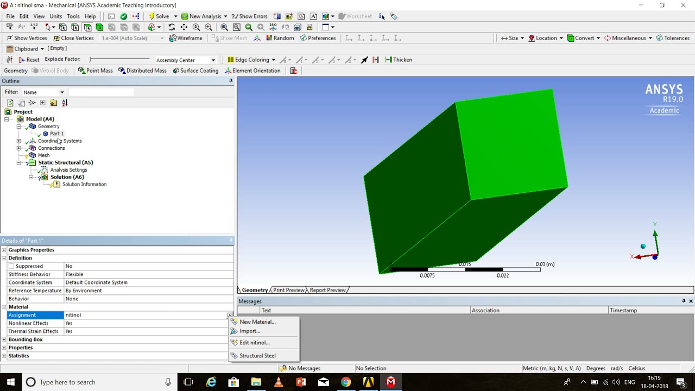
Task: Select Mesh in the outline tree
Action: [x=43, y=155]
